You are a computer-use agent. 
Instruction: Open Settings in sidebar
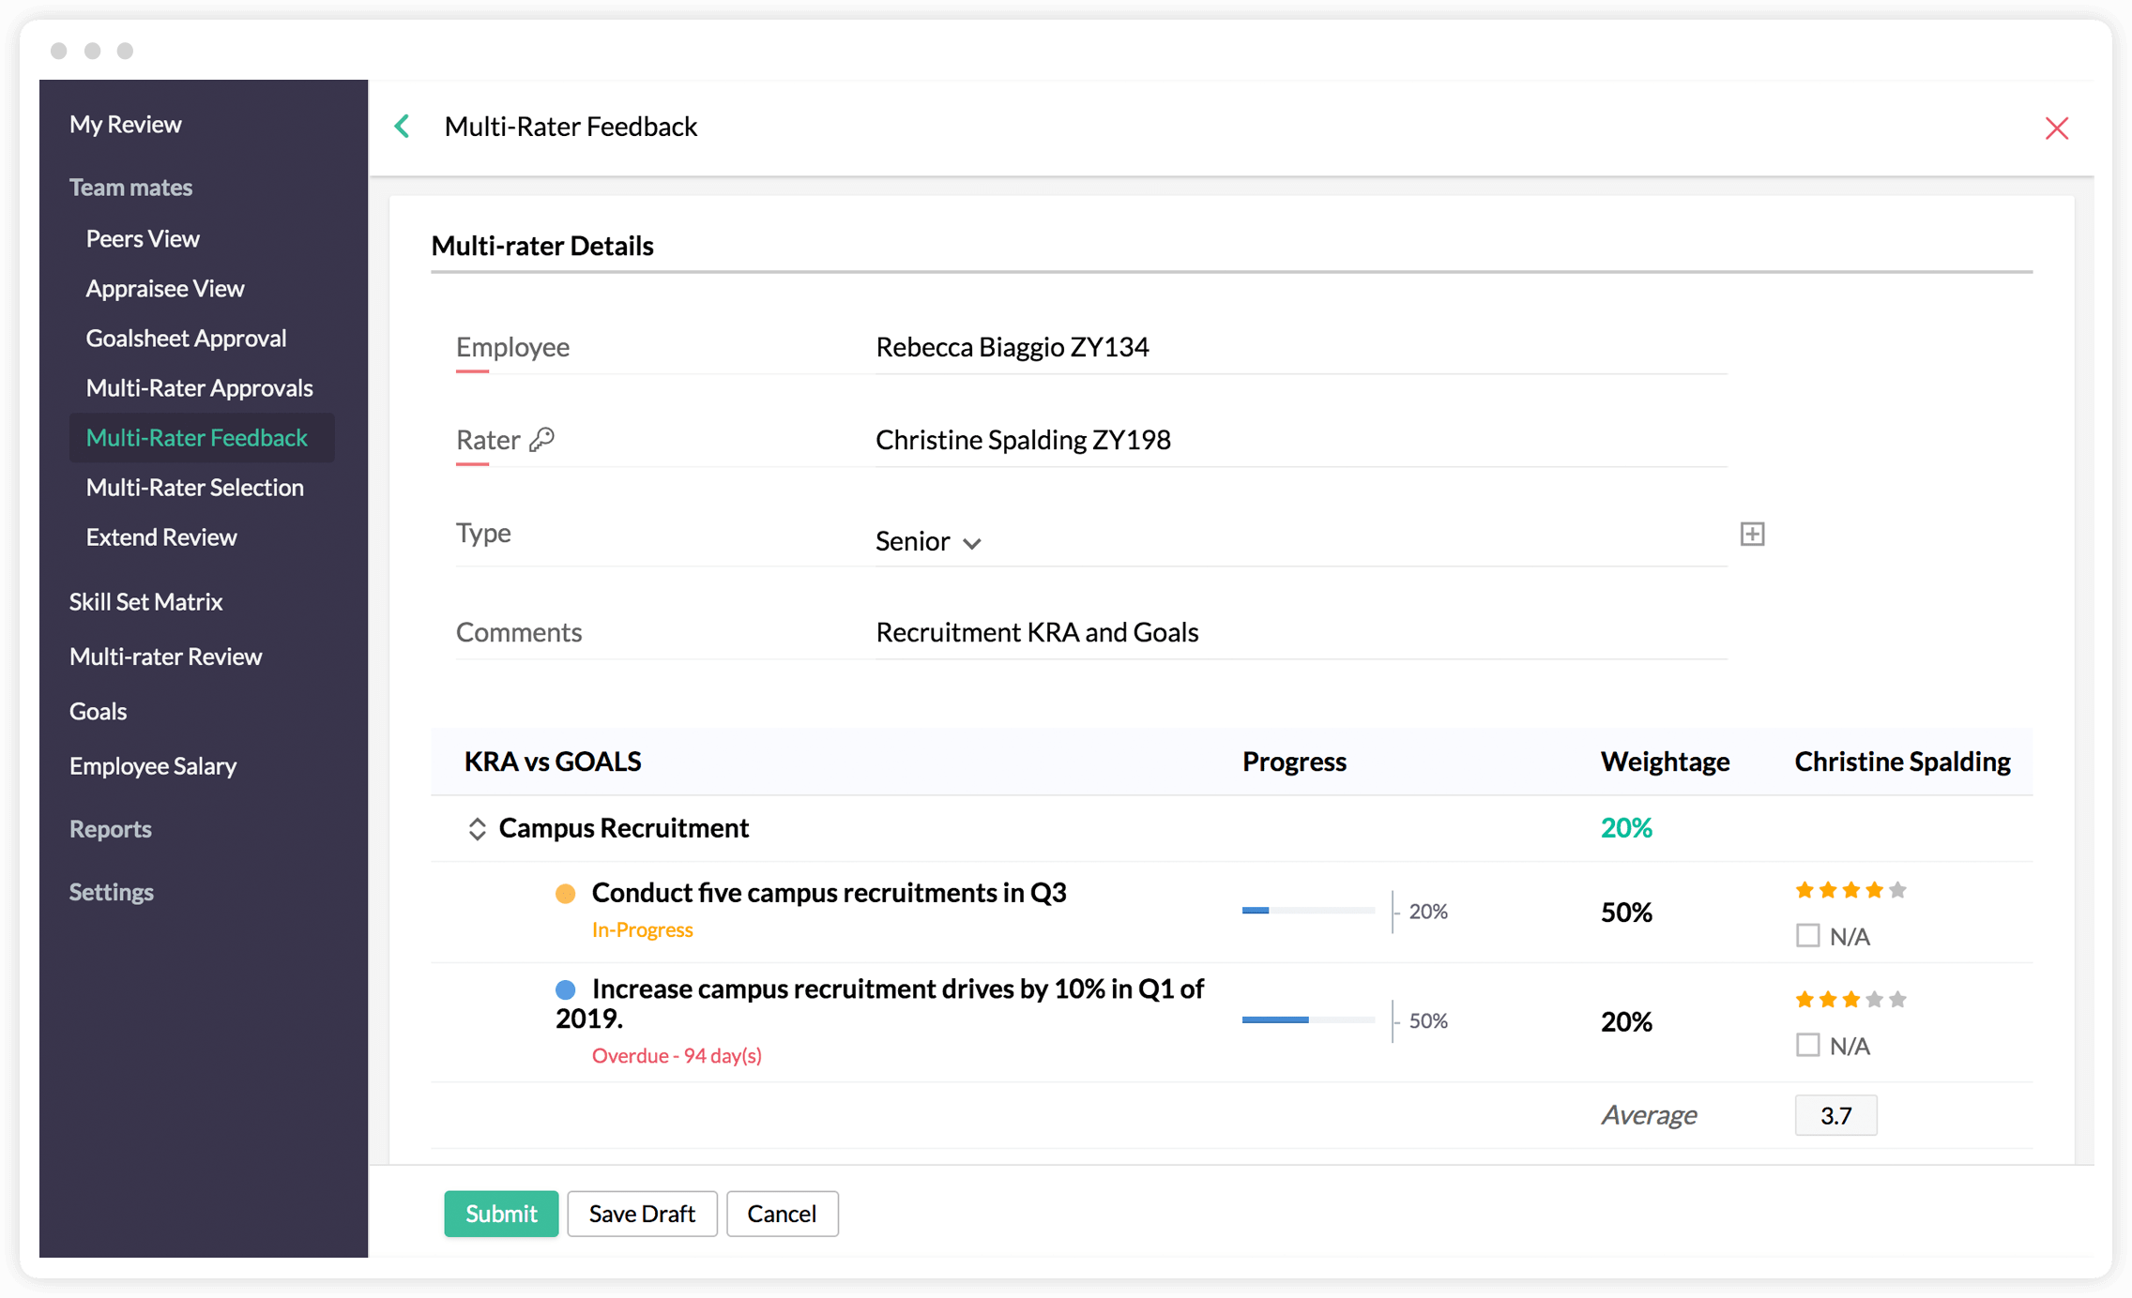point(111,891)
